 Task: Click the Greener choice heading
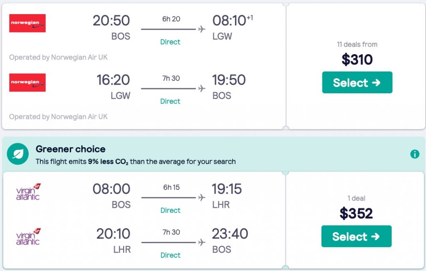(70, 149)
